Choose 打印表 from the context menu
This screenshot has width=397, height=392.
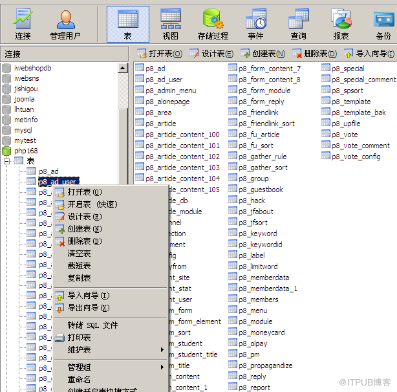tap(110, 338)
